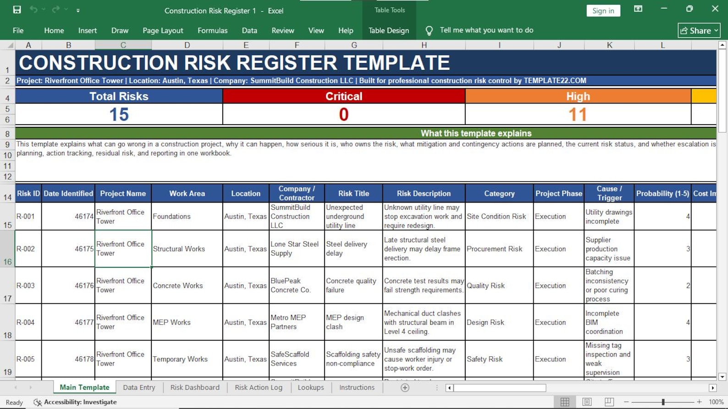Screen dimensions: 728x409
Task: Select the SafeScaffold Services cell
Action: [297, 359]
